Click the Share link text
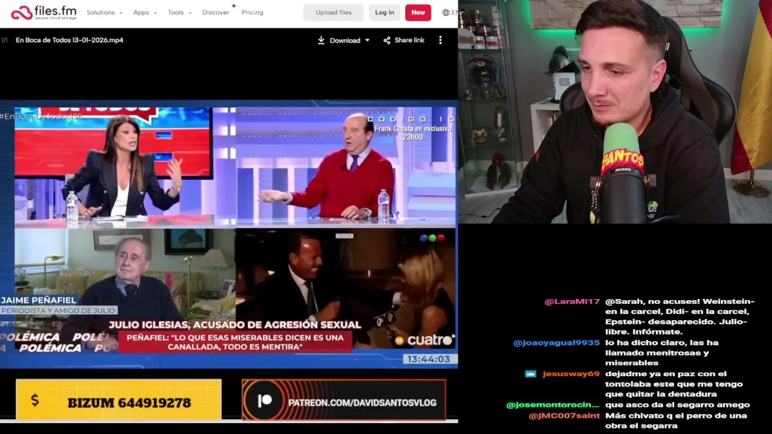The width and height of the screenshot is (772, 434). click(x=410, y=40)
